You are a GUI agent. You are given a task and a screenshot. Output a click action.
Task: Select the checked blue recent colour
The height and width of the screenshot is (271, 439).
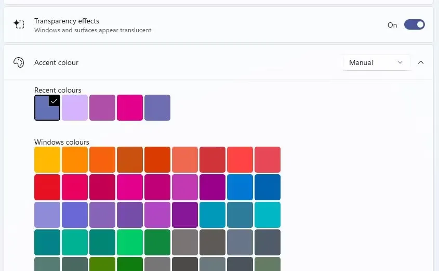pos(47,108)
